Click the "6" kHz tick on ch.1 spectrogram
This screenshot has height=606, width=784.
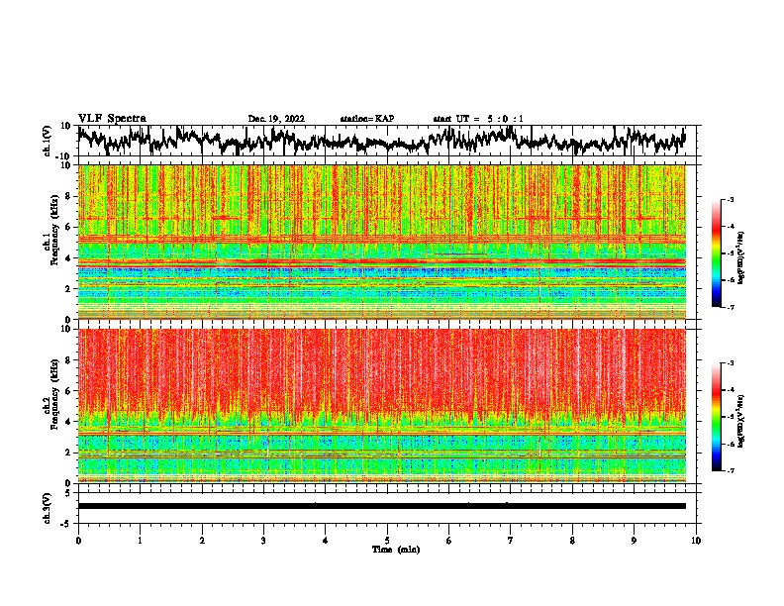click(x=68, y=228)
